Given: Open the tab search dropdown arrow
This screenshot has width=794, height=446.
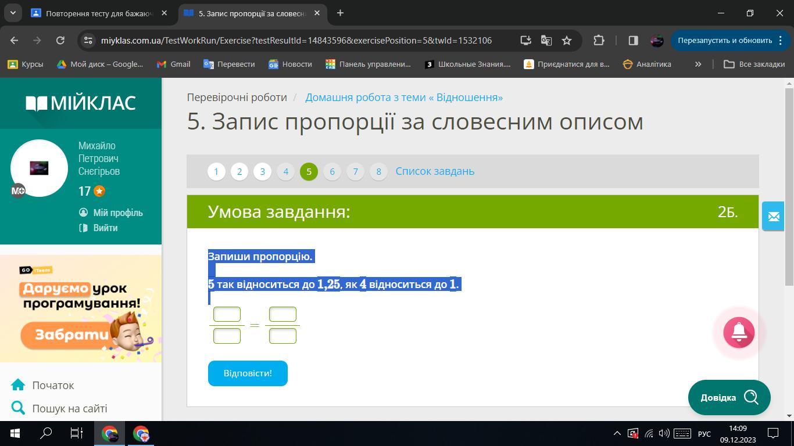Looking at the screenshot, I should point(13,13).
